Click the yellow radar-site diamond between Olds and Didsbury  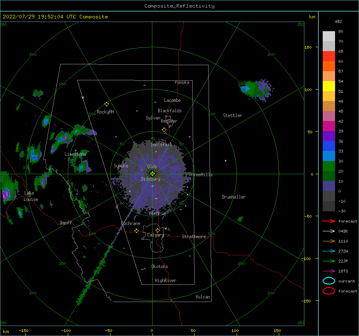[152, 174]
